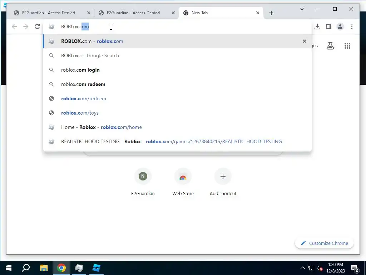Click the browser forward arrow

click(26, 26)
